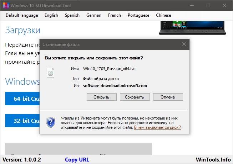This screenshot has width=233, height=164.
Task: Click the 32-bit download button
Action: coord(22,121)
